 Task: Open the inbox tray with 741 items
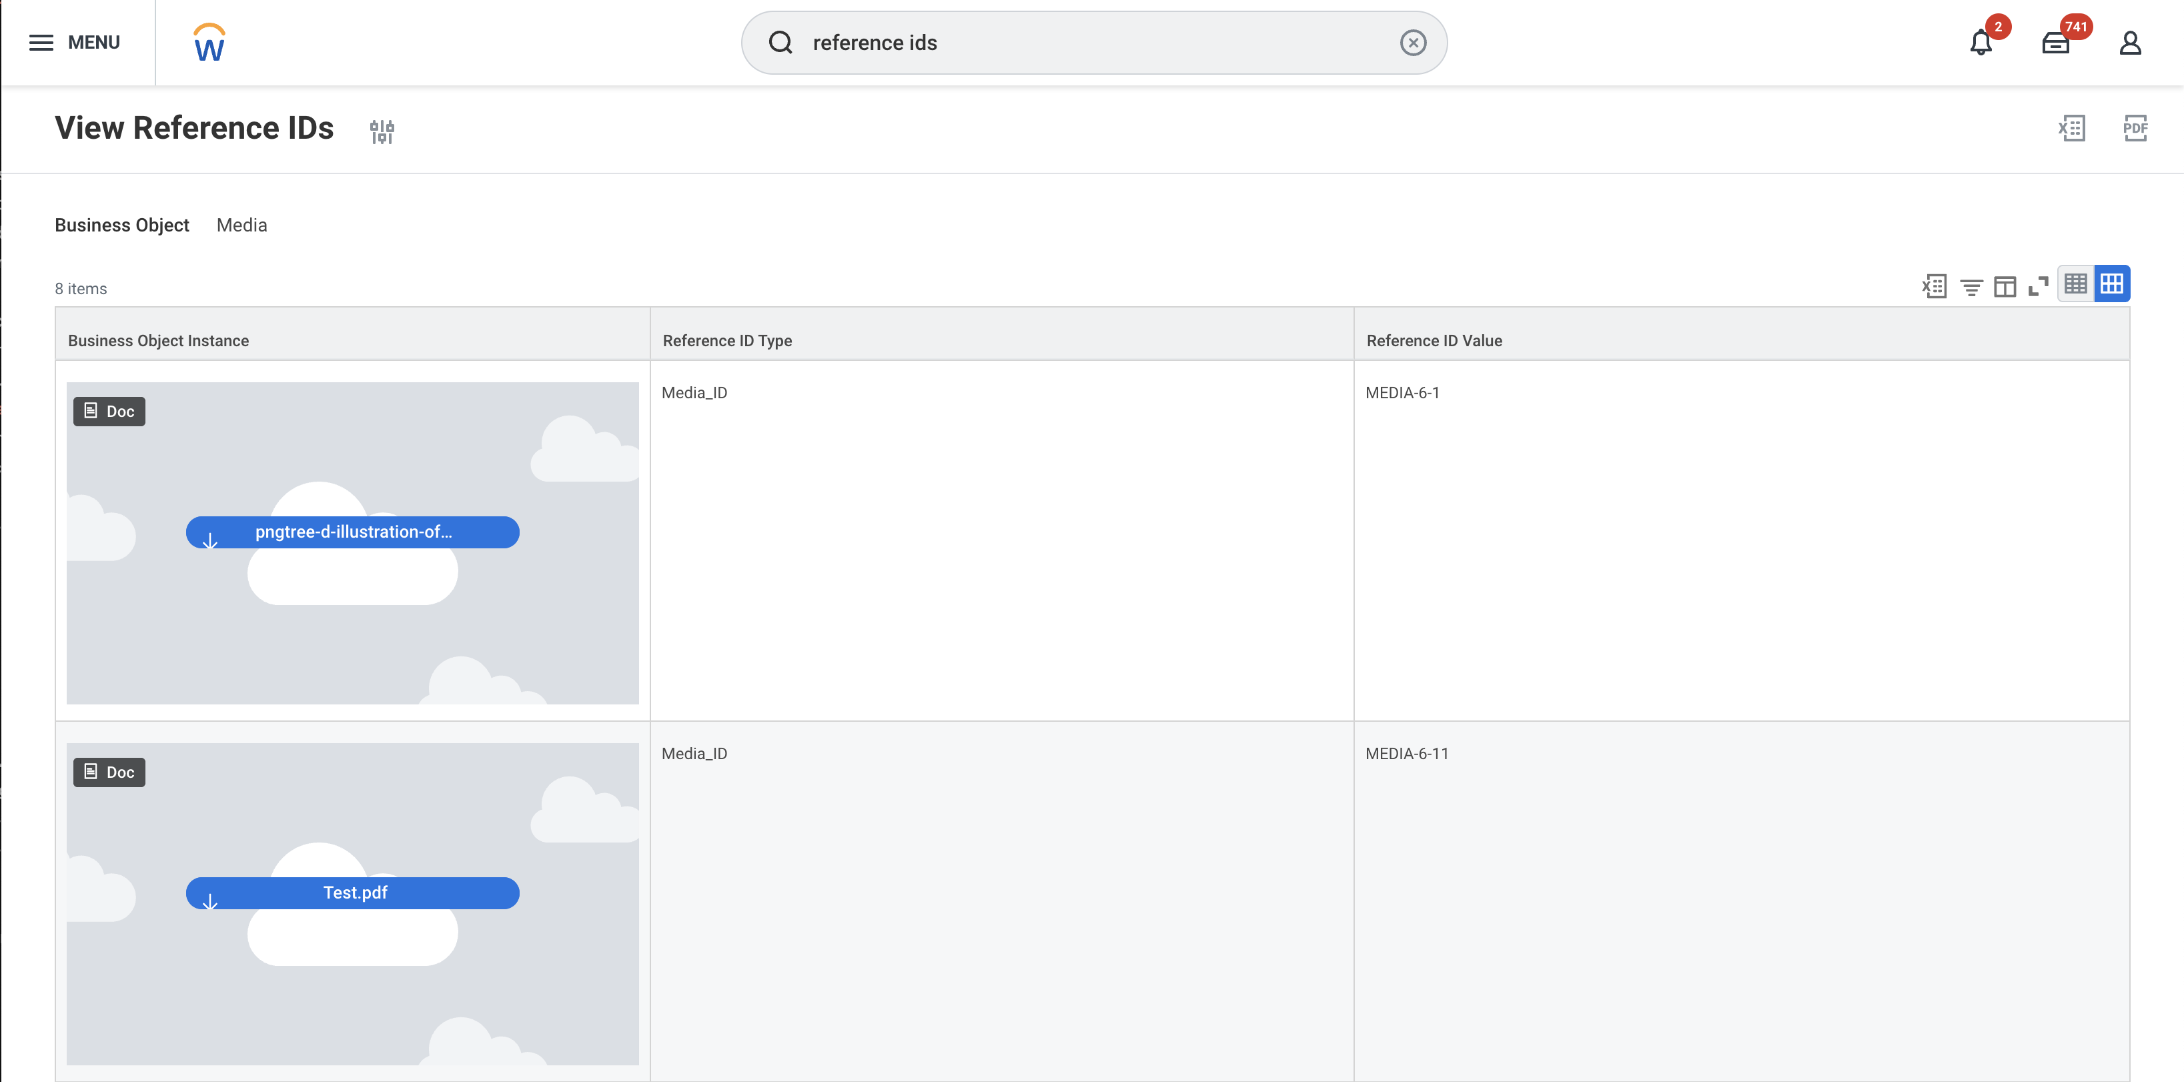point(2055,43)
